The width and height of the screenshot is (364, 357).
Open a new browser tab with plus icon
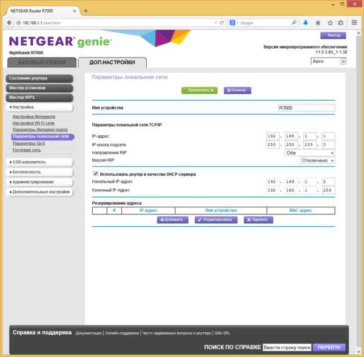[x=86, y=11]
